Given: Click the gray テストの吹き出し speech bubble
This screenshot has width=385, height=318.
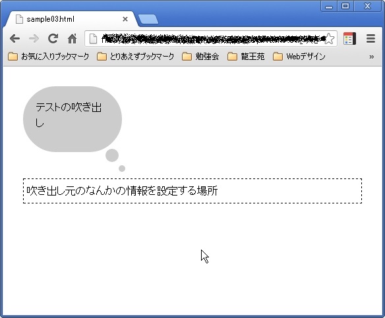Looking at the screenshot, I should [x=73, y=119].
